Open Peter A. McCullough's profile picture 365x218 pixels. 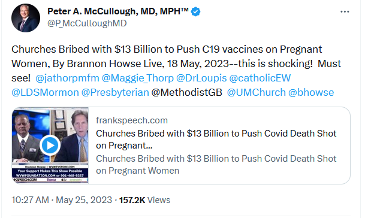[x=26, y=18]
